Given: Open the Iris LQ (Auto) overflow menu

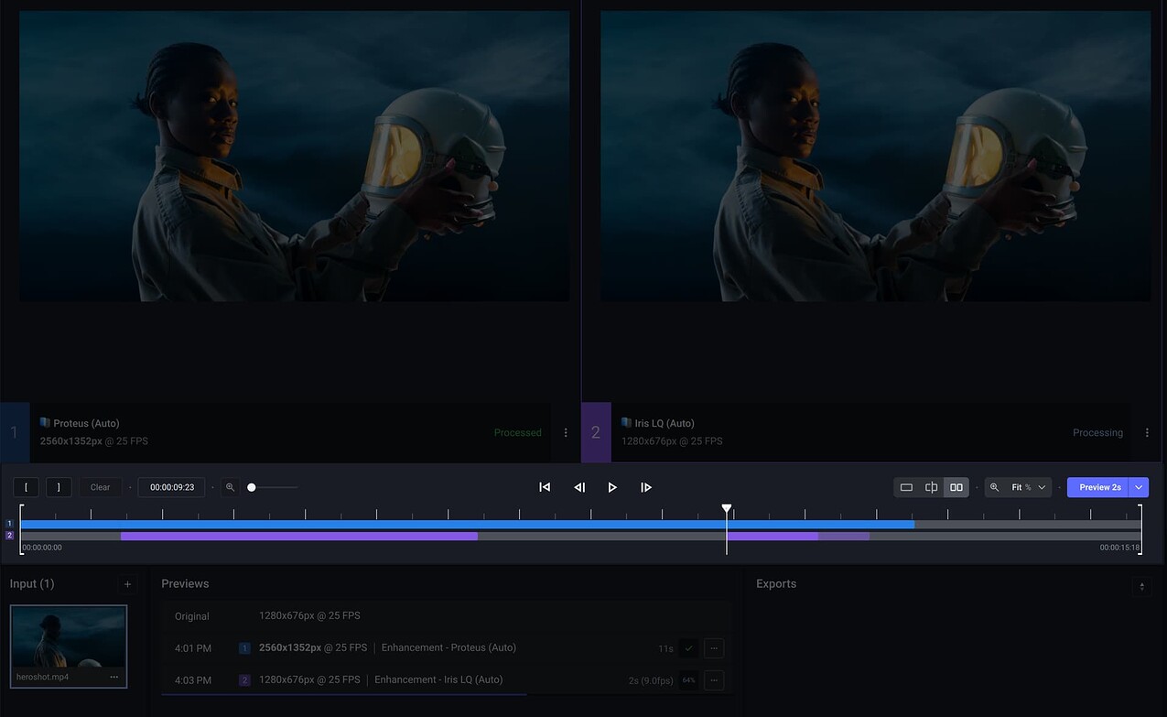Looking at the screenshot, I should point(1147,432).
